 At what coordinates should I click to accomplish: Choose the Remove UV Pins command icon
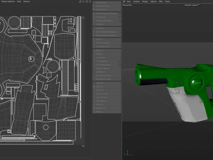point(94,6)
